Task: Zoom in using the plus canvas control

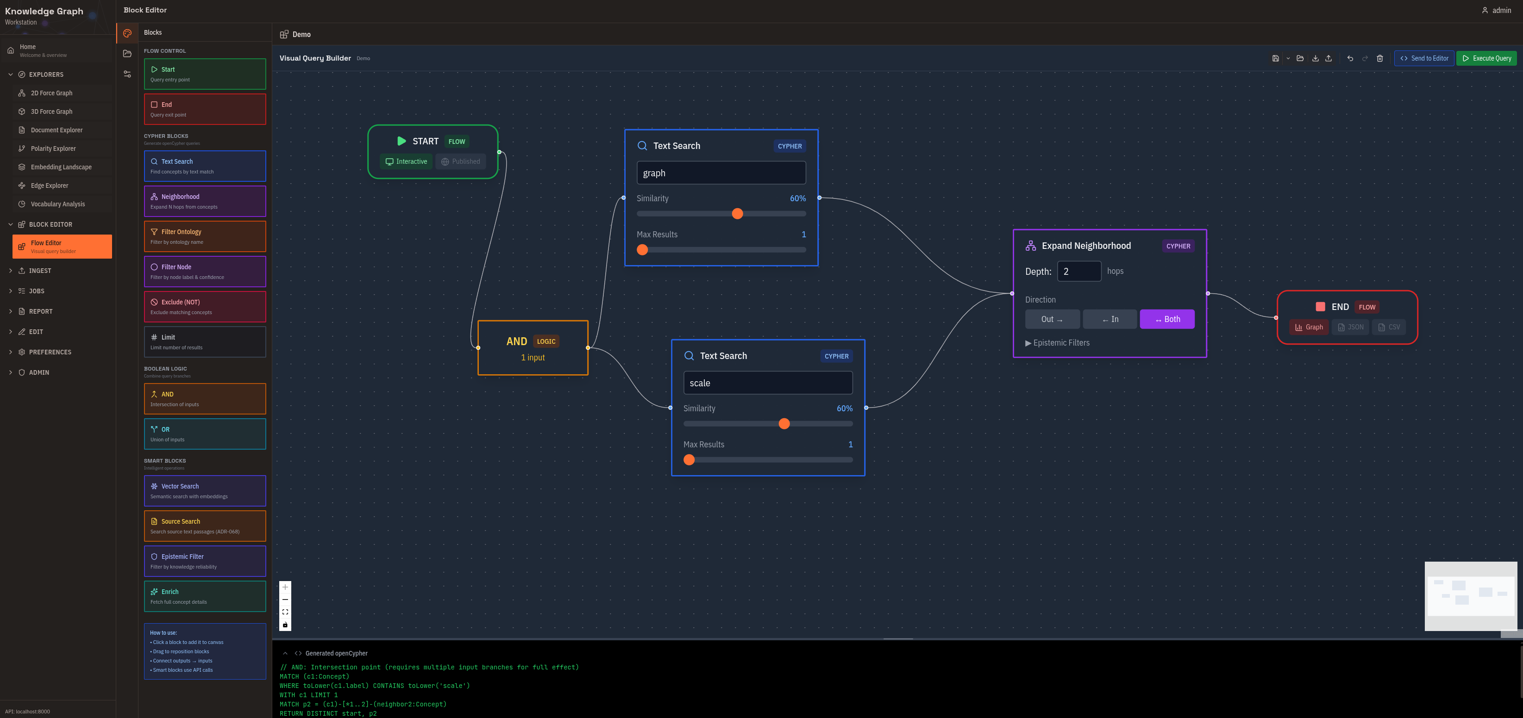Action: coord(285,587)
